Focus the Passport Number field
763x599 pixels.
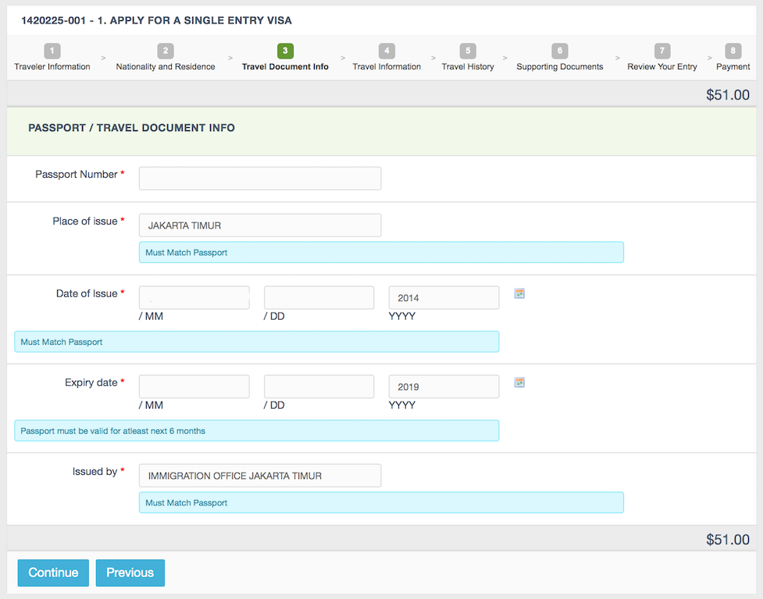pos(260,178)
